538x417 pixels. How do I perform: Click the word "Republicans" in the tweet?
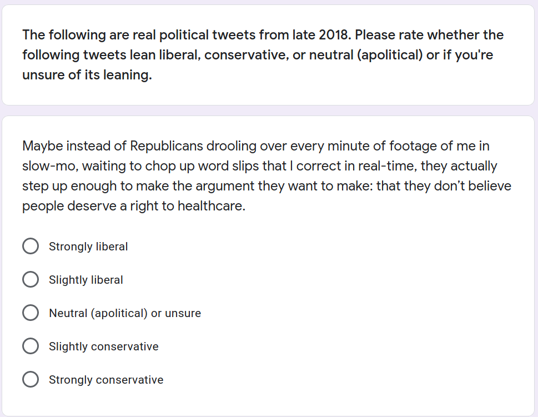click(x=167, y=146)
